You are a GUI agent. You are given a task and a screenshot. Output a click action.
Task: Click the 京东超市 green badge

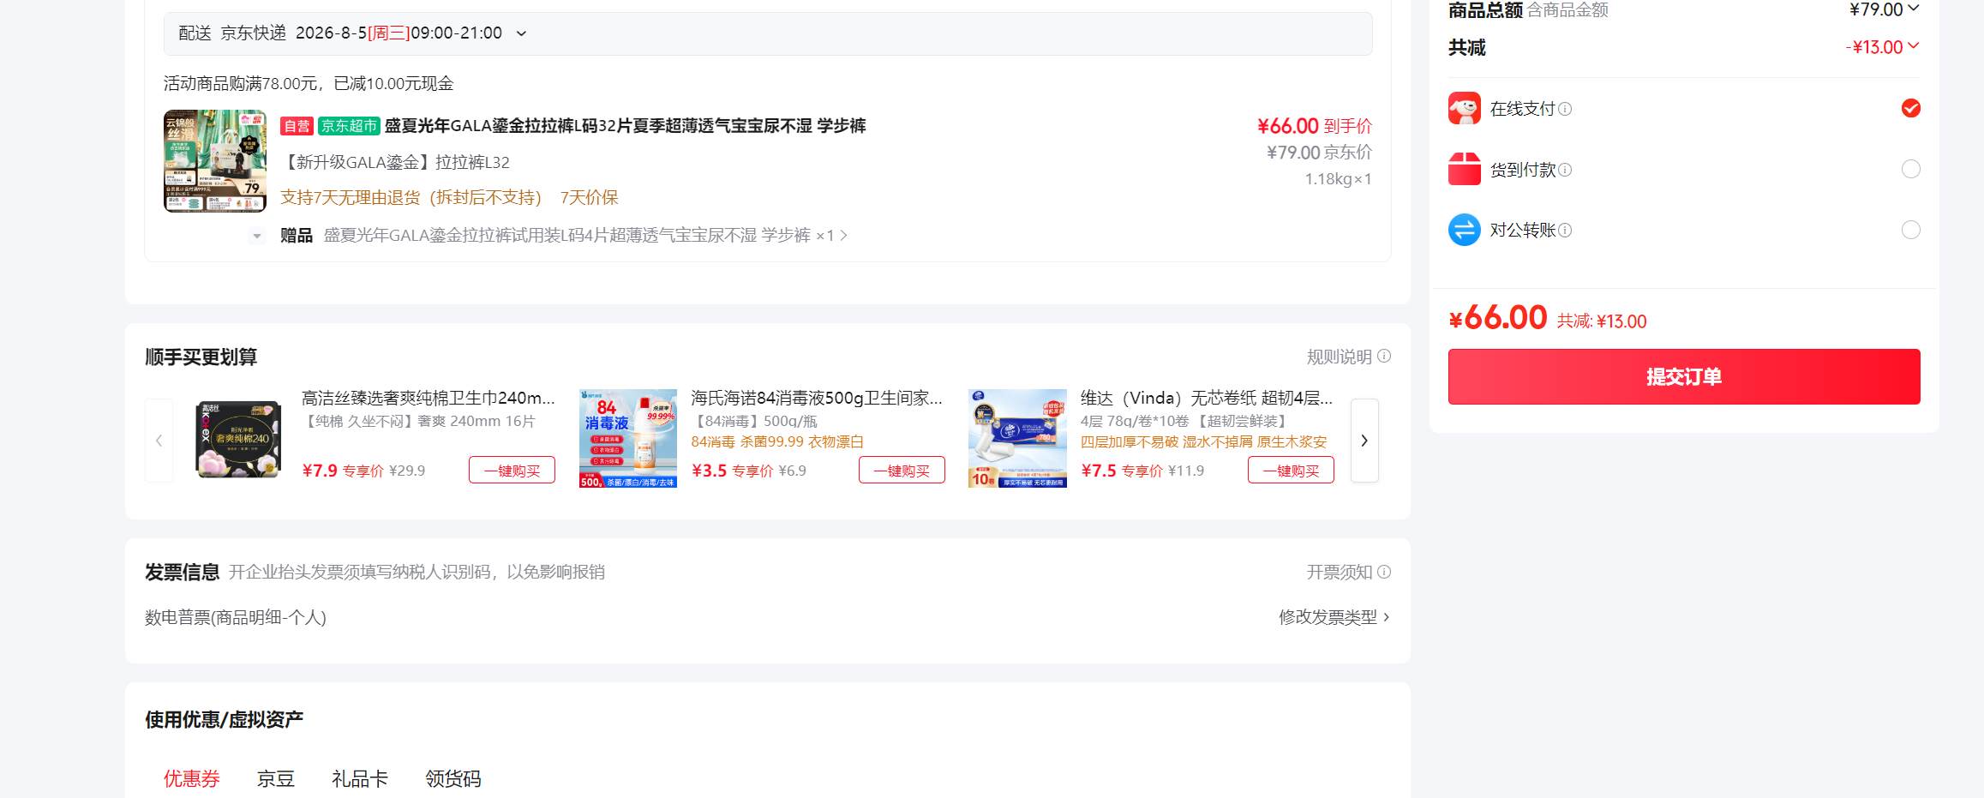[349, 126]
